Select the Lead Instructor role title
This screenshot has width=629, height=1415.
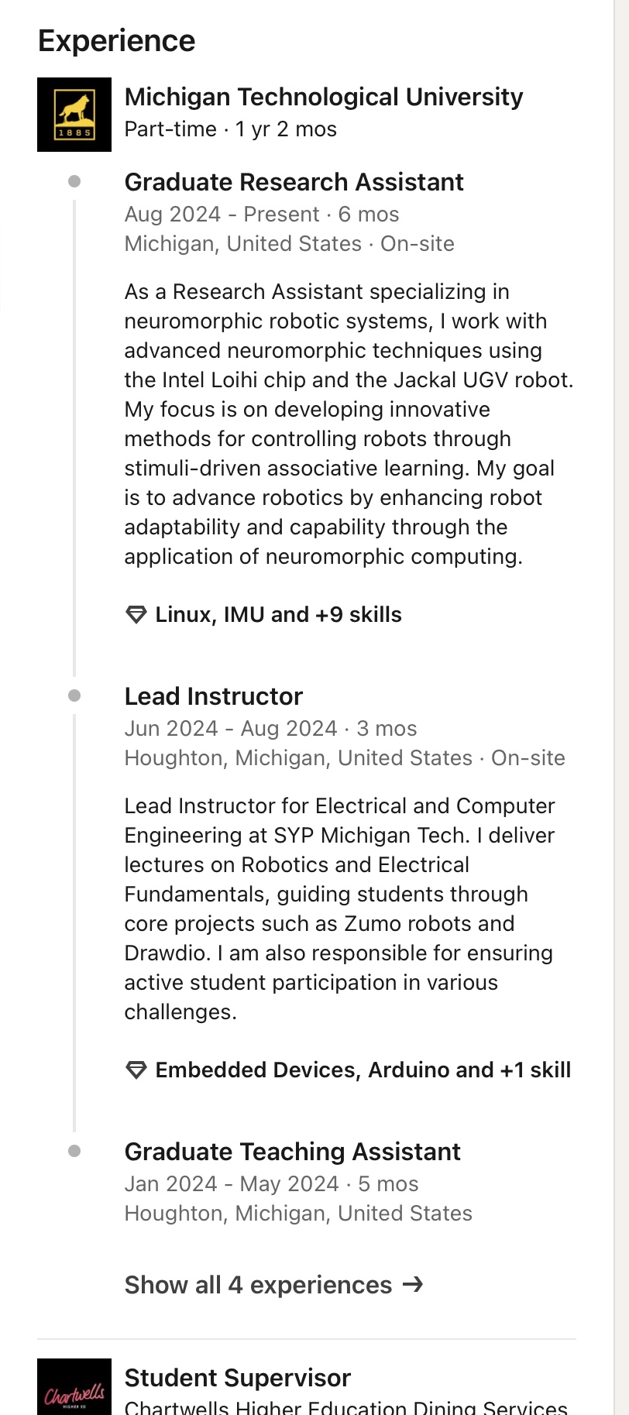(214, 696)
